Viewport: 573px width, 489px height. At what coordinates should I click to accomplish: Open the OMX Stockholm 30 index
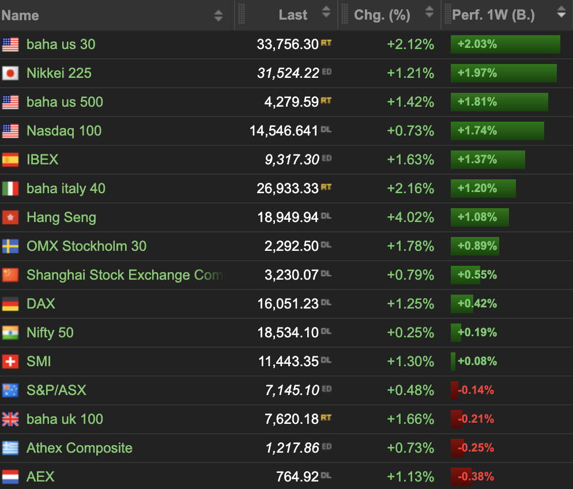click(x=86, y=247)
